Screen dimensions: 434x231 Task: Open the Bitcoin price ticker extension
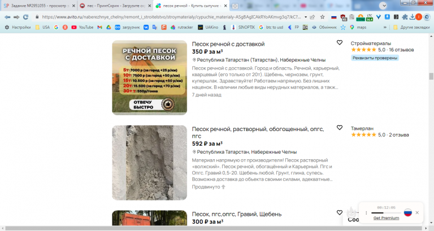pos(361,18)
